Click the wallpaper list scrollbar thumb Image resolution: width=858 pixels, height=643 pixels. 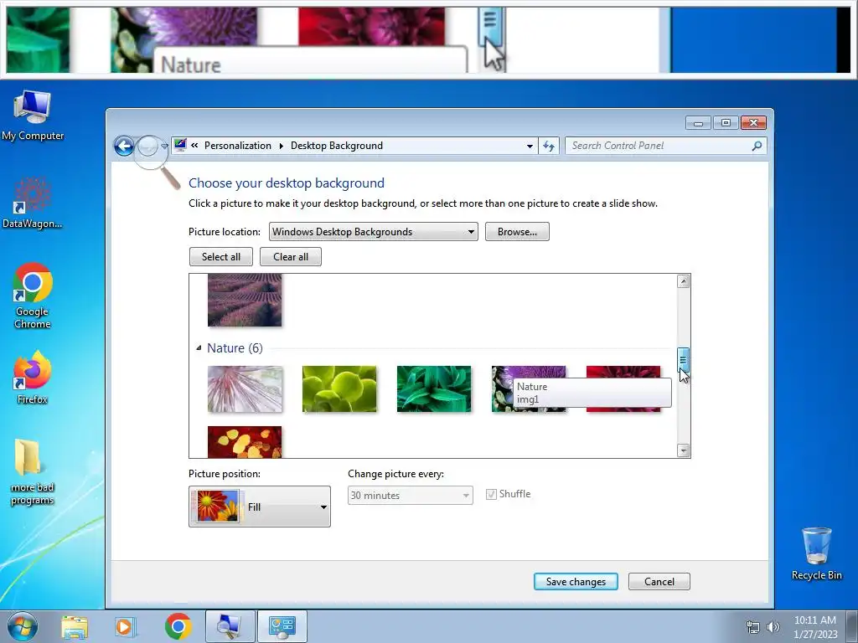click(x=683, y=359)
